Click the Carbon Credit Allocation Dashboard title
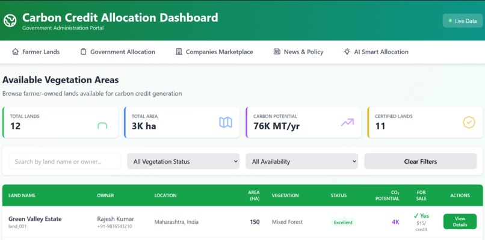 click(120, 17)
